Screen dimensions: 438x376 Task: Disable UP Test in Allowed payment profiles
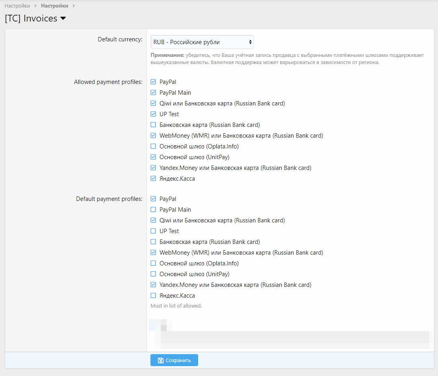tap(154, 114)
